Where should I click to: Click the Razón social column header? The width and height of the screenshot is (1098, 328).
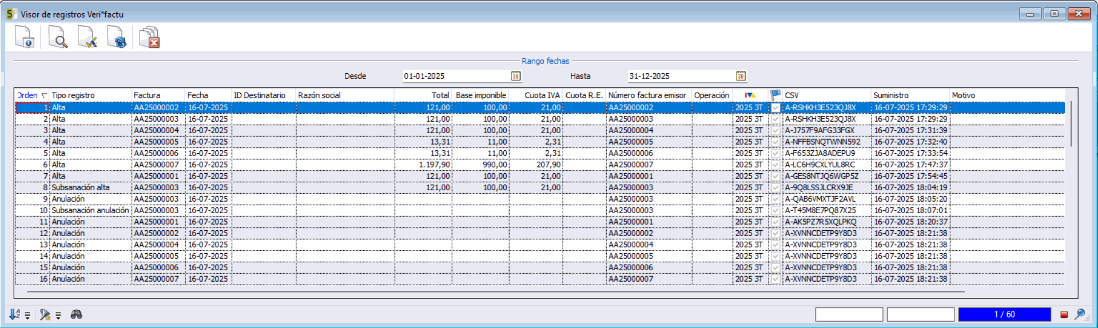[345, 95]
